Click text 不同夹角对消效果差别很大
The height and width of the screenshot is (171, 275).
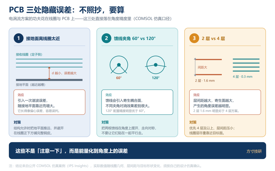[x=128, y=106]
